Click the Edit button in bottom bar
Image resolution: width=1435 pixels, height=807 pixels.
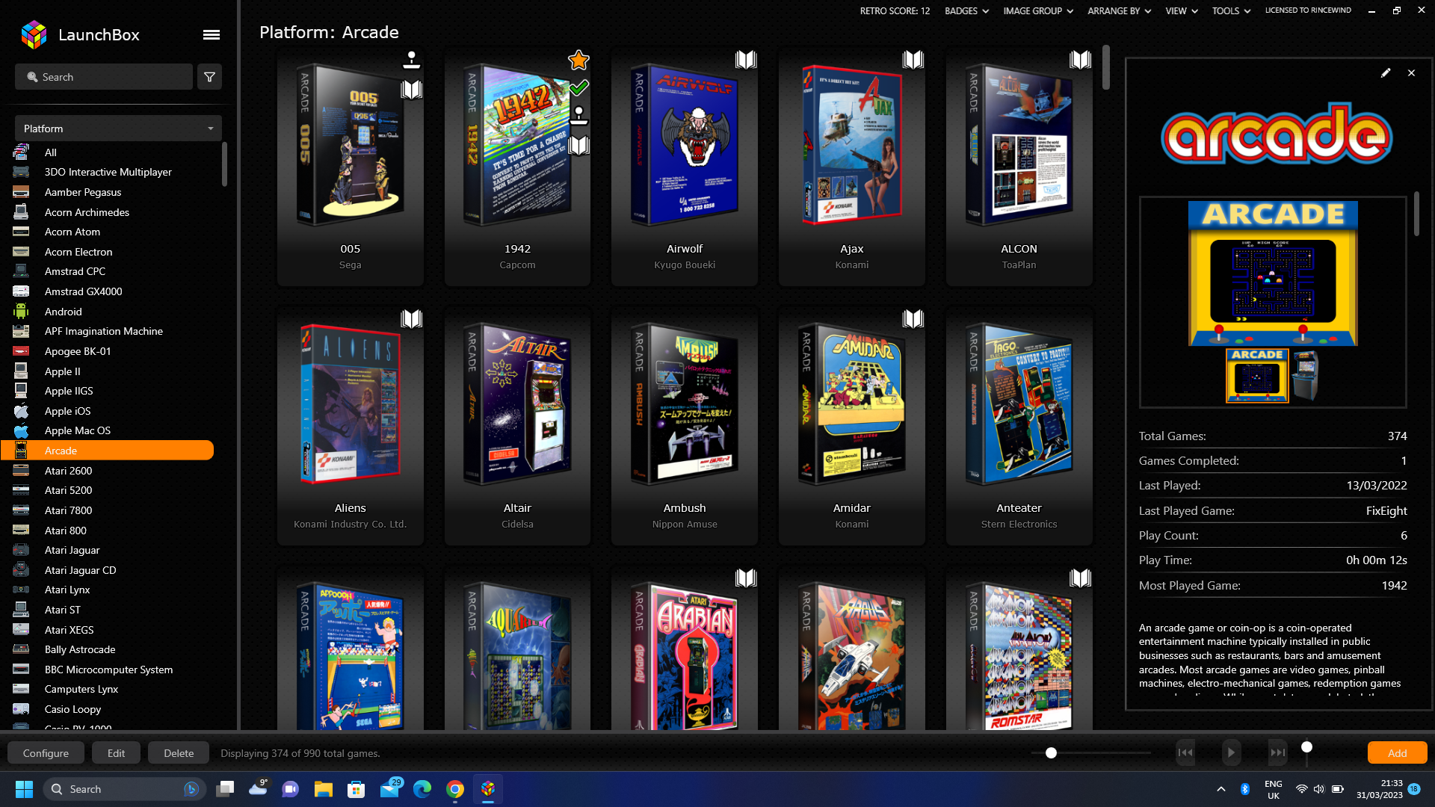pos(116,752)
